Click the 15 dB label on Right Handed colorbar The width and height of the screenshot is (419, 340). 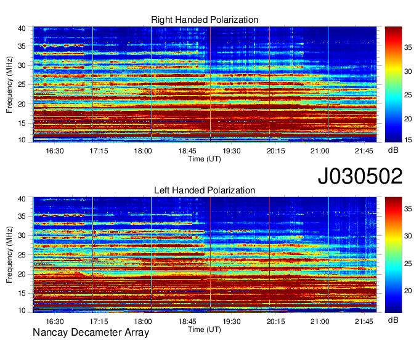[x=408, y=140]
